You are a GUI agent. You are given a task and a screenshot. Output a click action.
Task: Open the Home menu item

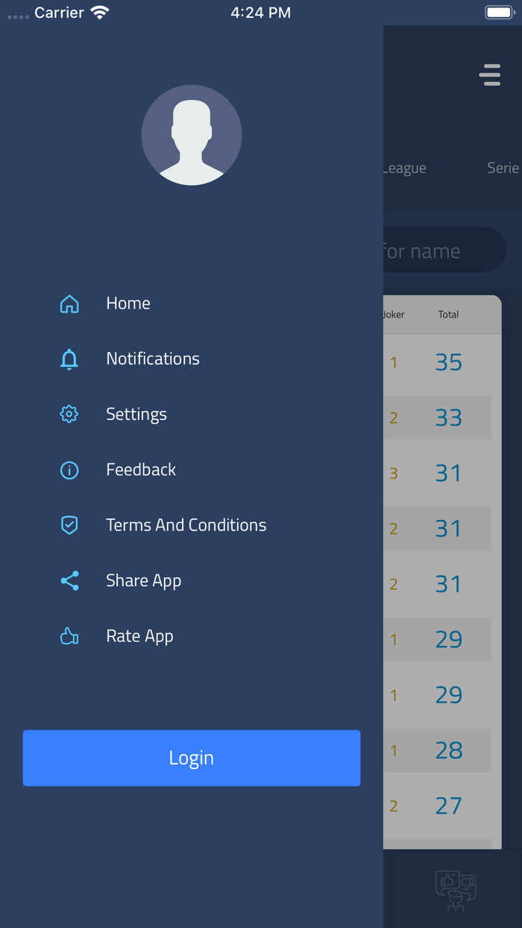pyautogui.click(x=128, y=304)
